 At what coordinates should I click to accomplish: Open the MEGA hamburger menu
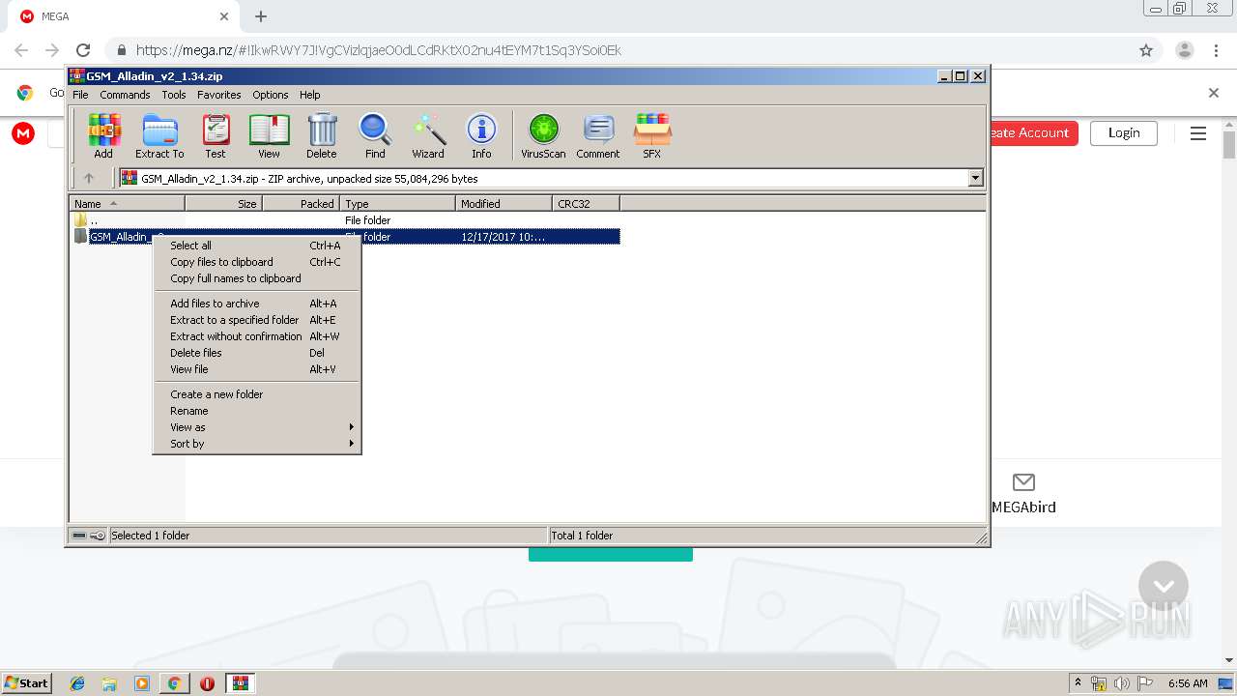pyautogui.click(x=1198, y=133)
